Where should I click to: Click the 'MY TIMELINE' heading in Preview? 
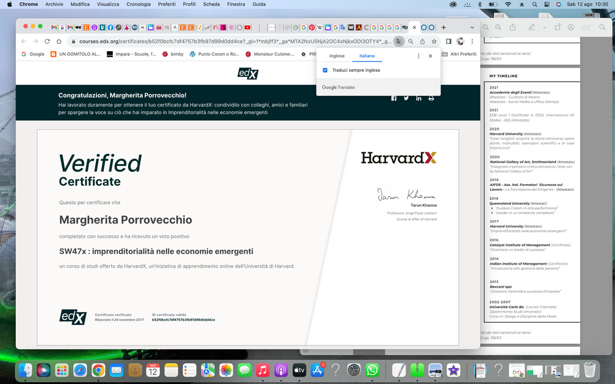pos(503,76)
